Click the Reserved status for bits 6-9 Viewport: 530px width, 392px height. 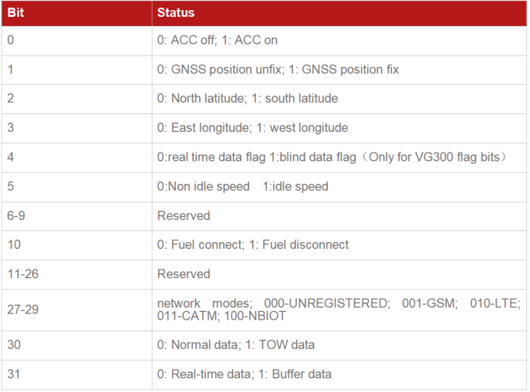pyautogui.click(x=184, y=216)
